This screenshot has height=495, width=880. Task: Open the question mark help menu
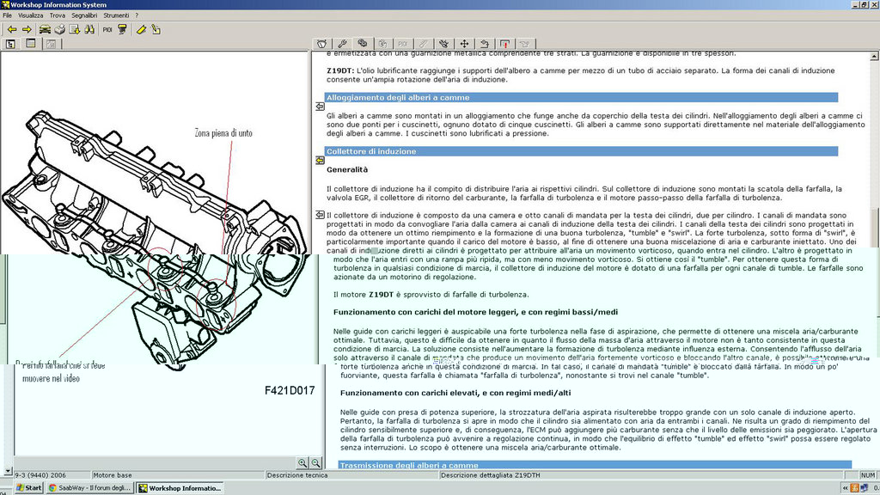coord(137,15)
